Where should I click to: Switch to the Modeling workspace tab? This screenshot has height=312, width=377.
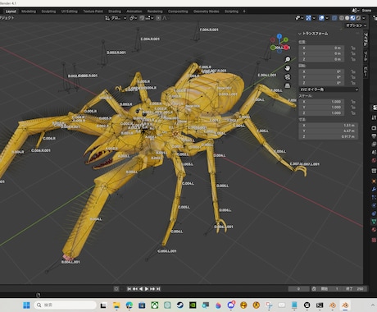29,11
